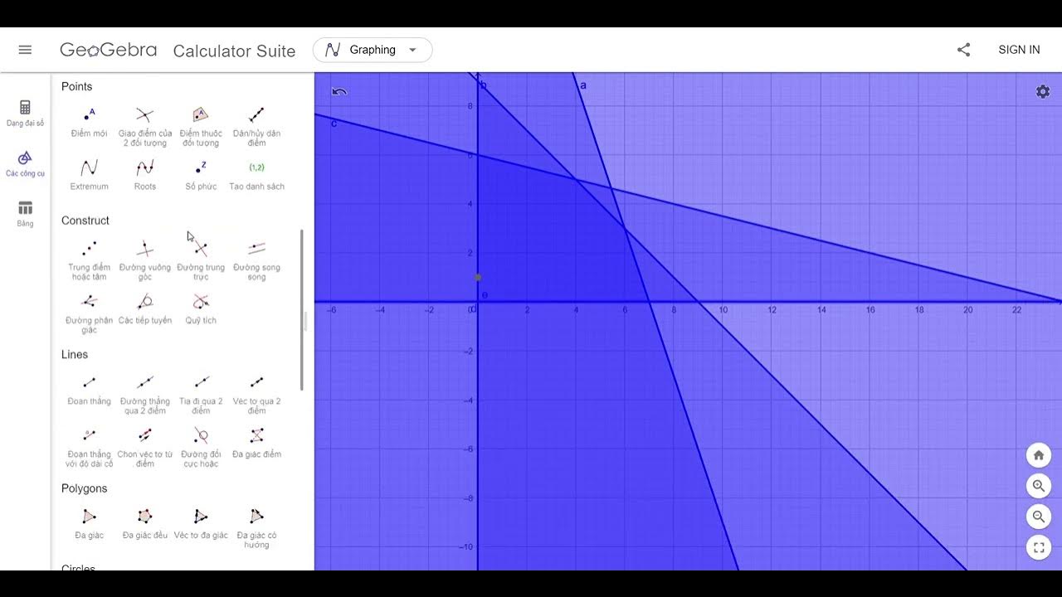This screenshot has height=597, width=1062.
Task: Select the Điểm mới point tool
Action: tap(89, 122)
